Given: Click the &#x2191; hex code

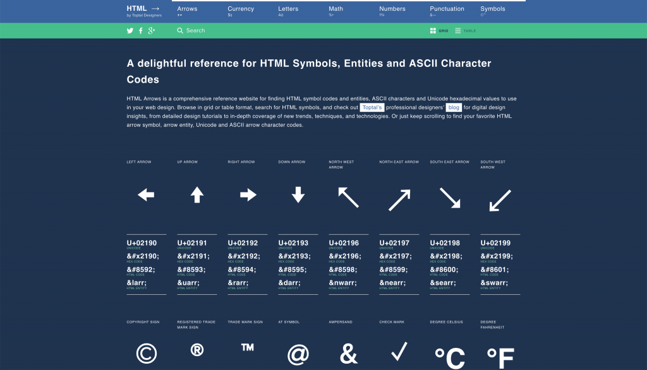Looking at the screenshot, I should (x=193, y=256).
